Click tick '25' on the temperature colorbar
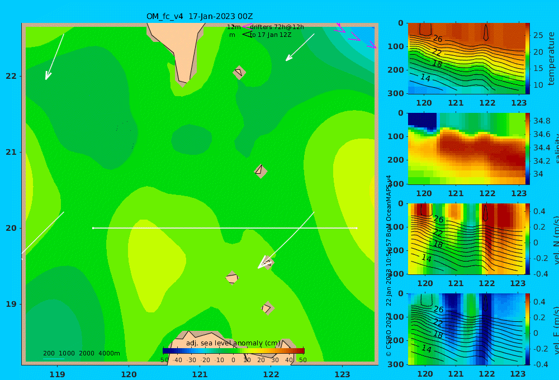 click(x=538, y=35)
